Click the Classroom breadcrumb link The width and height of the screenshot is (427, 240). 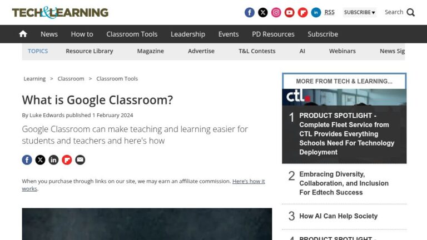coord(71,79)
